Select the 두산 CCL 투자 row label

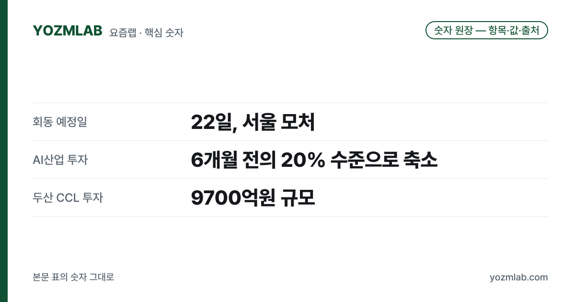click(x=68, y=197)
